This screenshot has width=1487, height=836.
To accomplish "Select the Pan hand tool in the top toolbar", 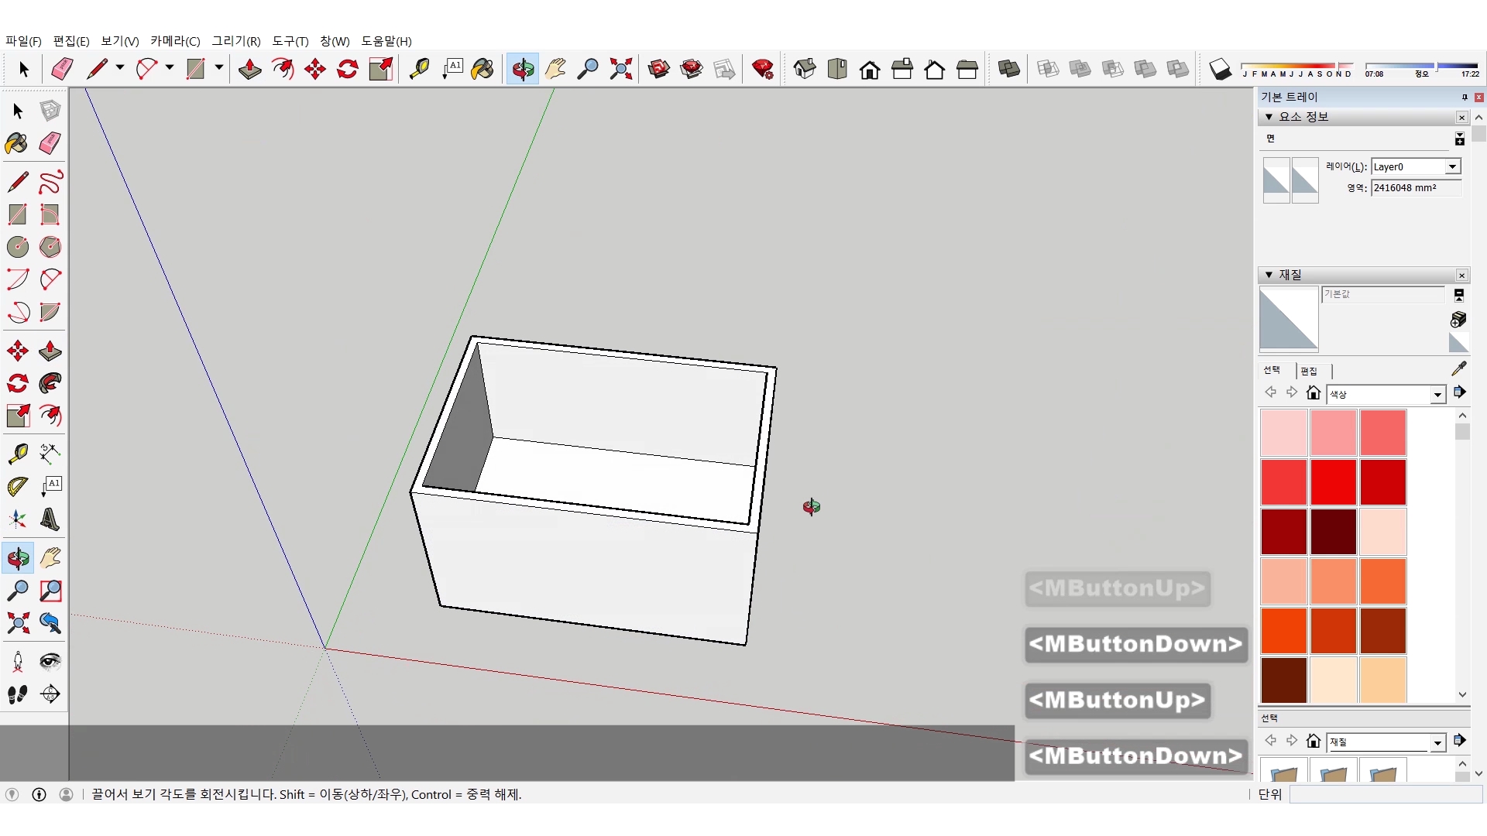I will [x=555, y=70].
